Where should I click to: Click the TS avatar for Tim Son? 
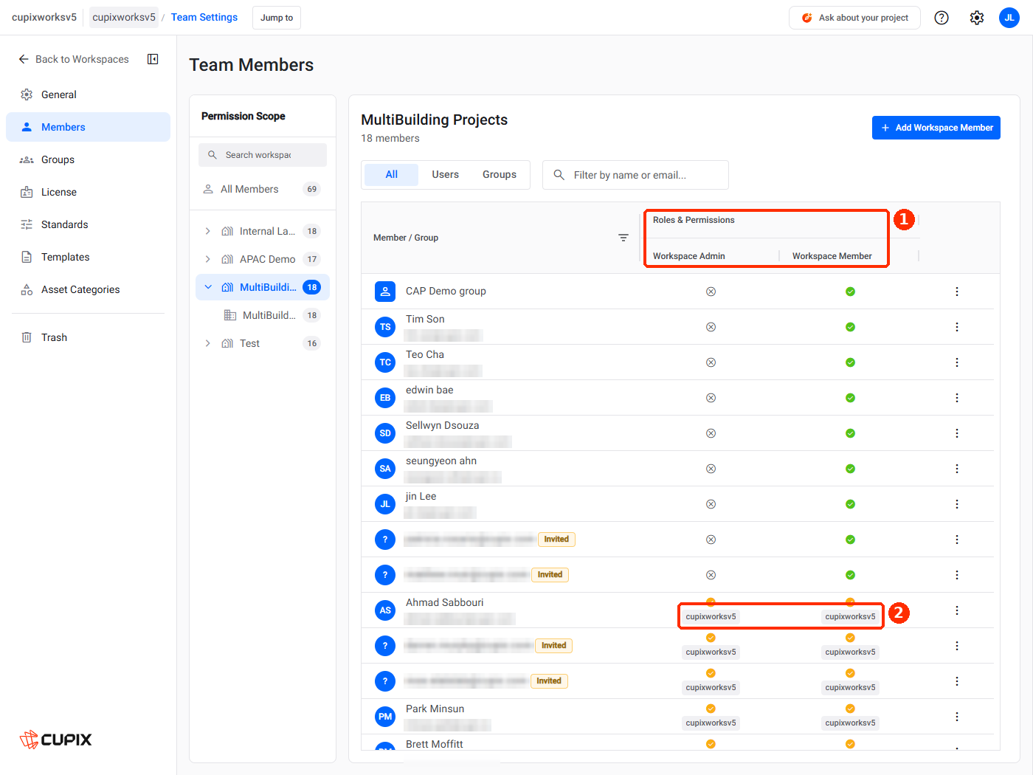click(x=385, y=327)
